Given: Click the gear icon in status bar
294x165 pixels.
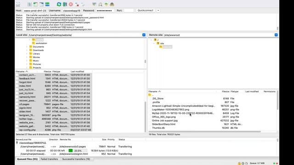Looking at the screenshot, I should [243, 163].
